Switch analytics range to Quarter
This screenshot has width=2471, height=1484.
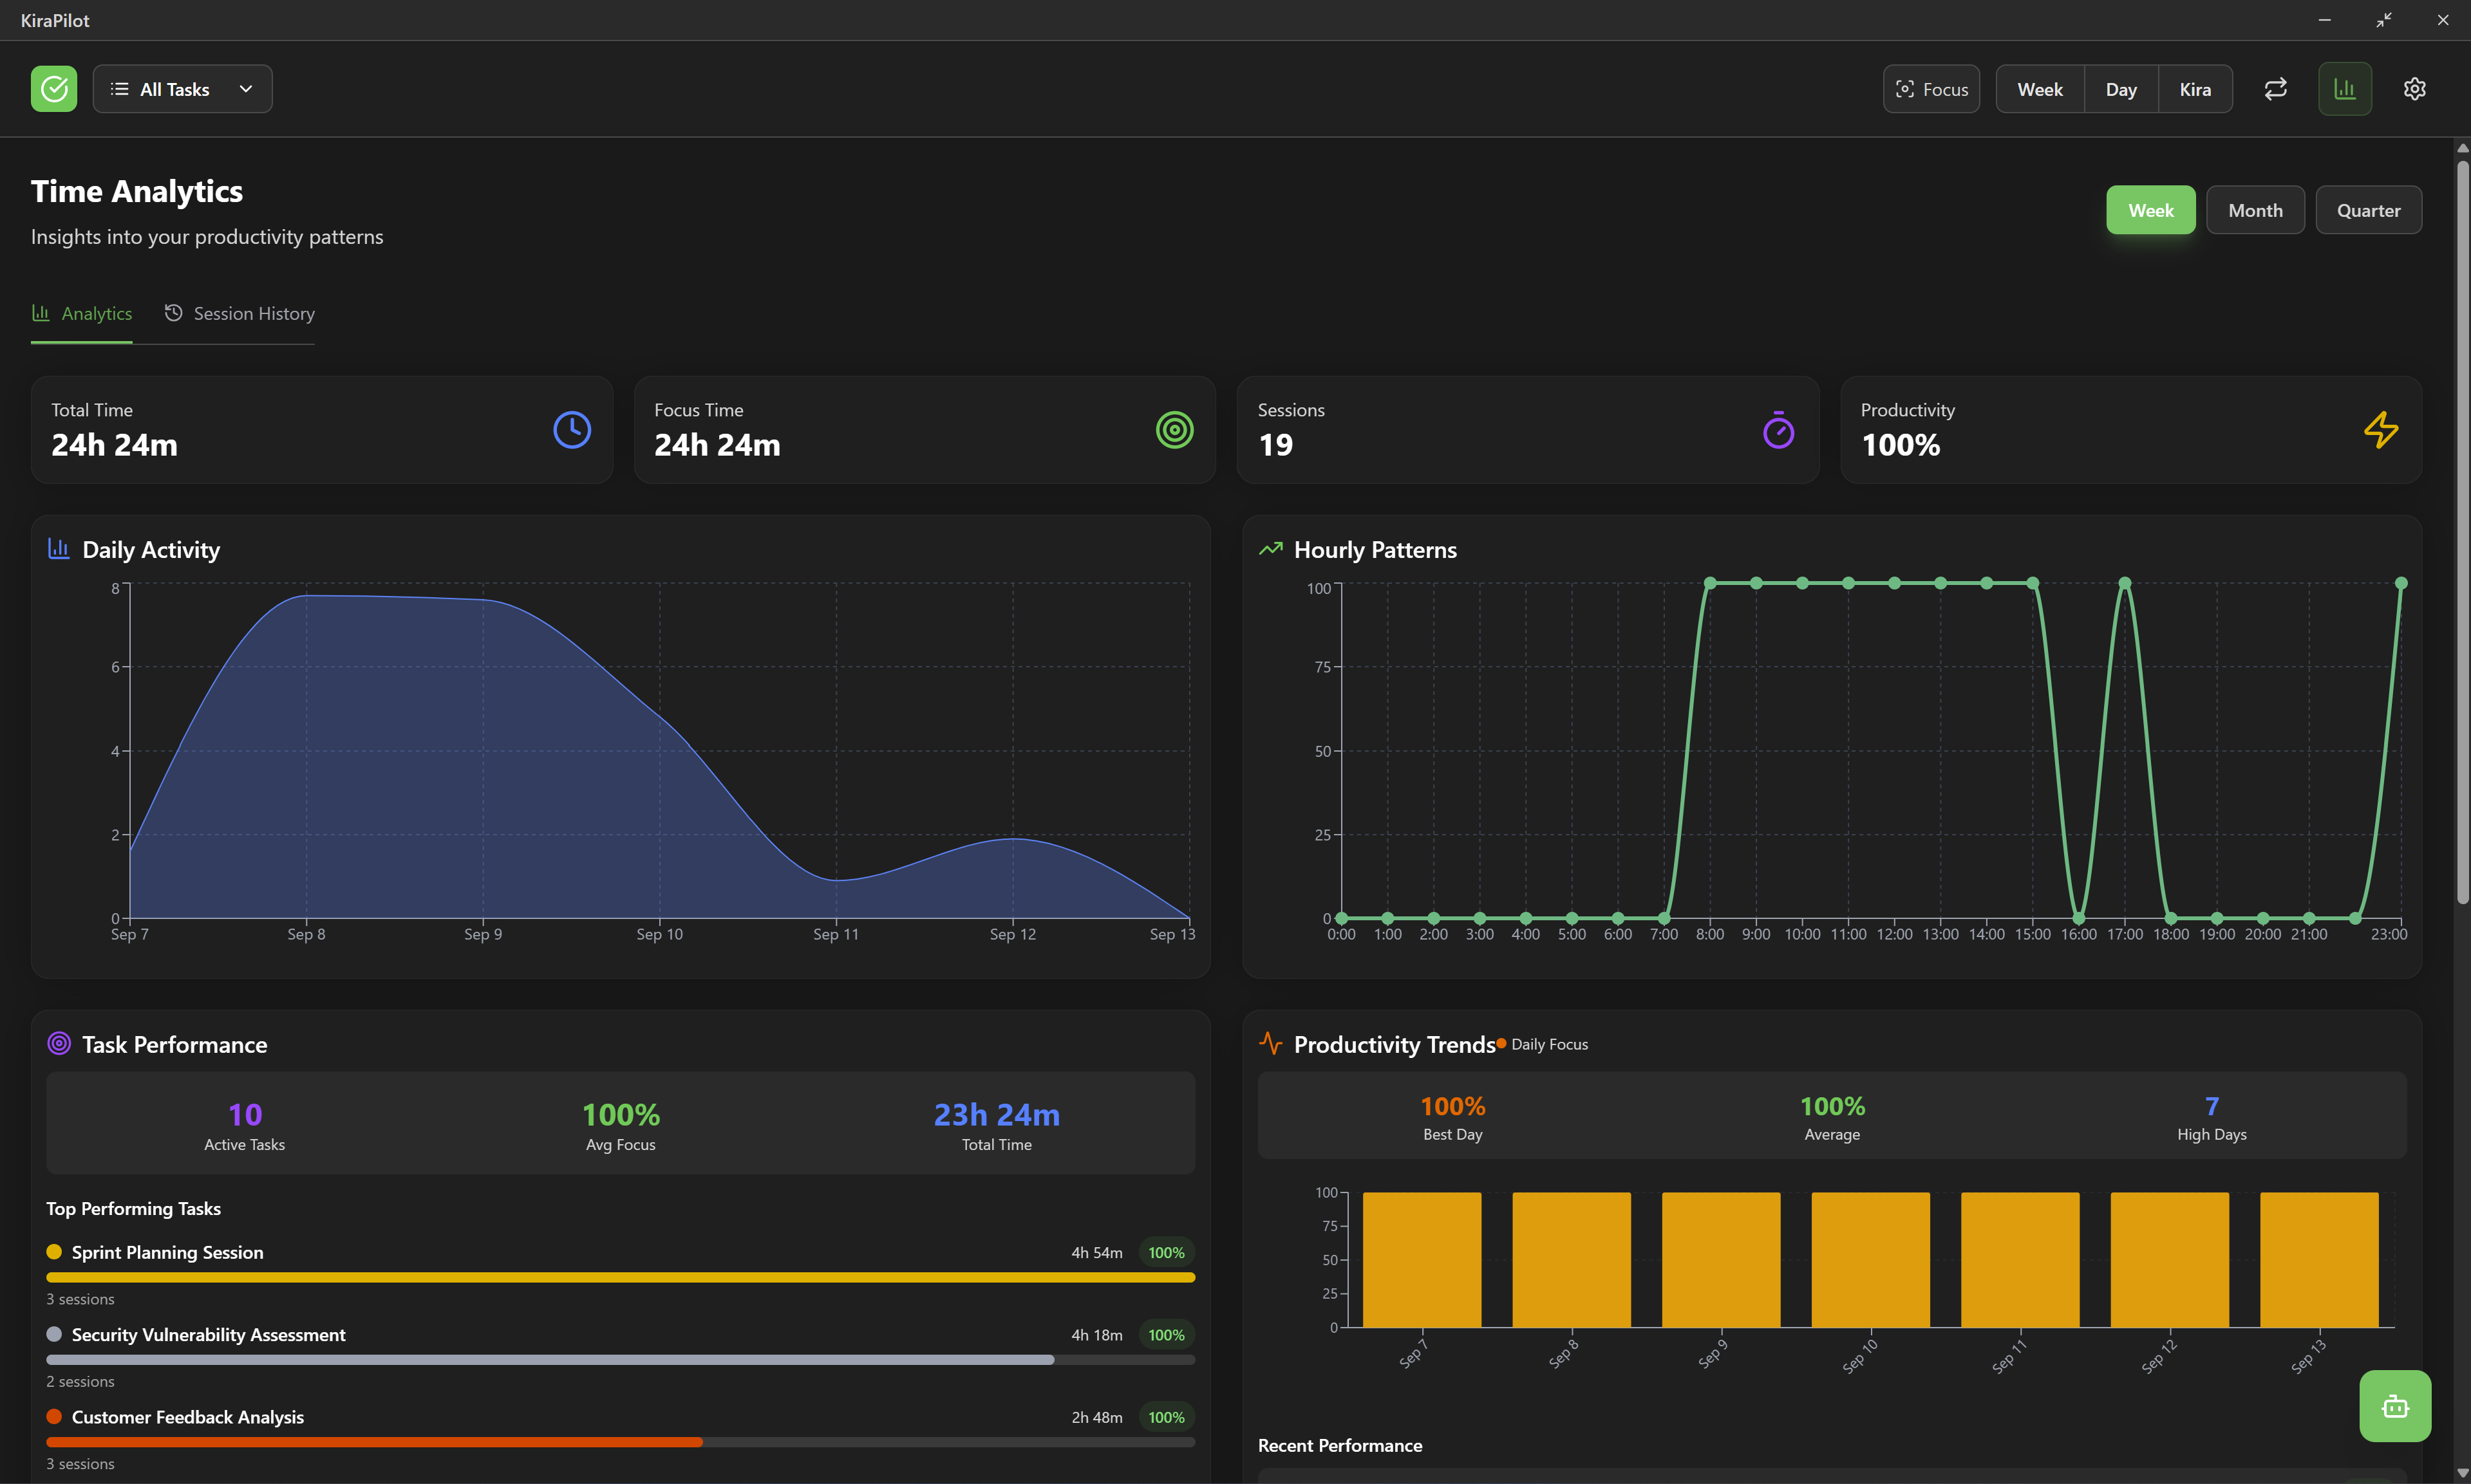[x=2368, y=210]
